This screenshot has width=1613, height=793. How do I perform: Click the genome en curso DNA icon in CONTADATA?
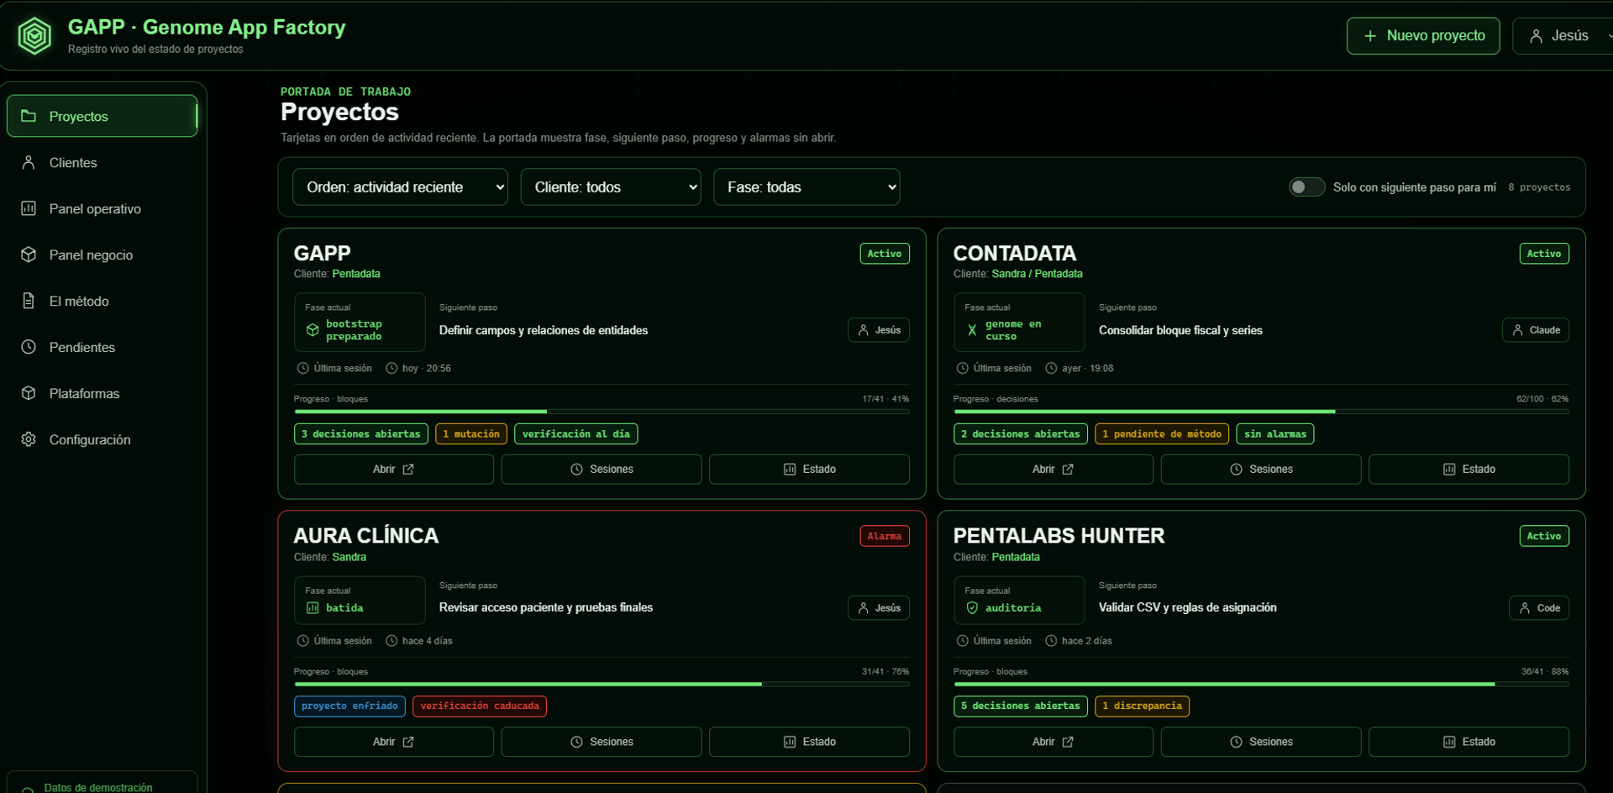click(x=972, y=330)
